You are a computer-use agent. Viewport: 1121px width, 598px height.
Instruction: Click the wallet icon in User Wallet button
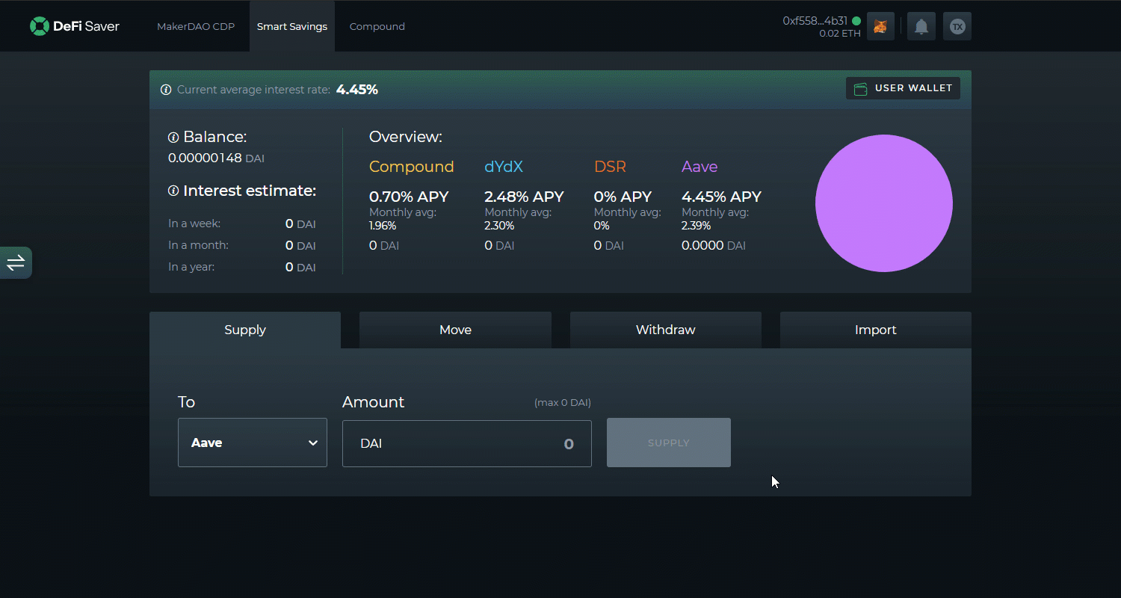click(861, 88)
